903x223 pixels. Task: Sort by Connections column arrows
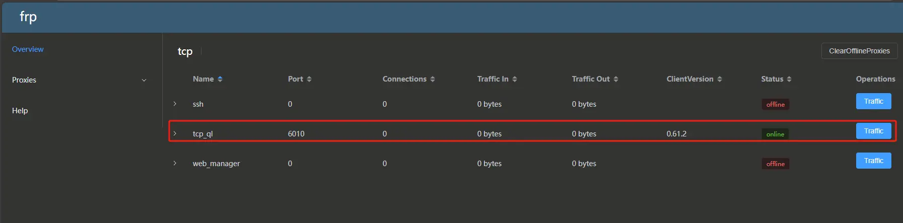[433, 79]
